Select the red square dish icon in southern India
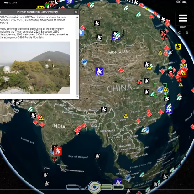 (x=58, y=151)
